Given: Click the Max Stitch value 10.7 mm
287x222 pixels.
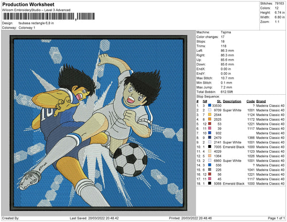Looking at the screenshot, I should [227, 78].
